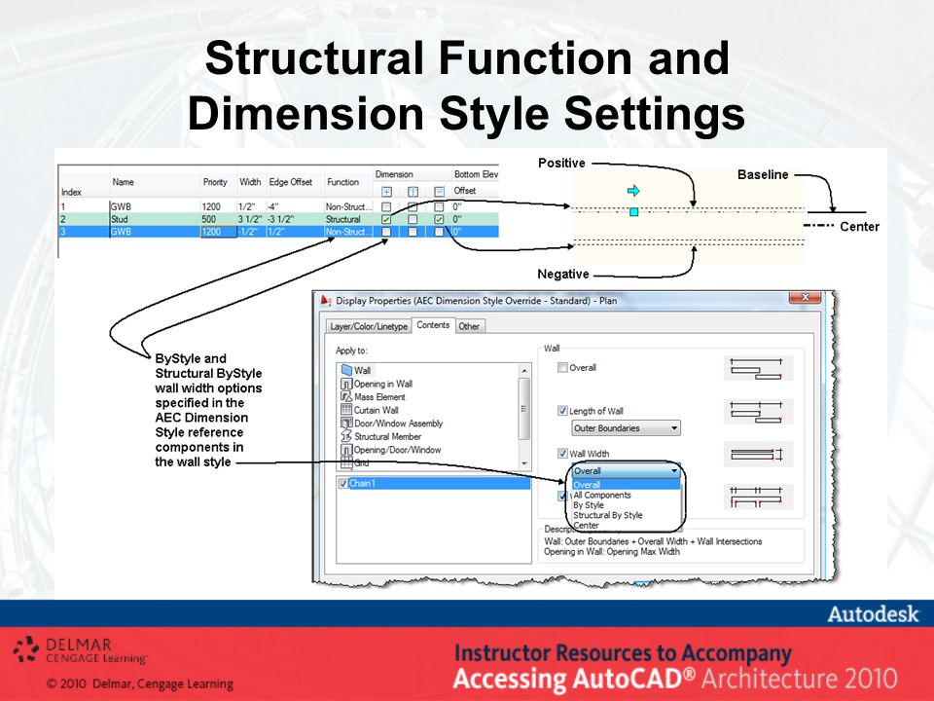Click AutoCAD icon in Display Properties title bar
934x701 pixels.
click(x=326, y=301)
